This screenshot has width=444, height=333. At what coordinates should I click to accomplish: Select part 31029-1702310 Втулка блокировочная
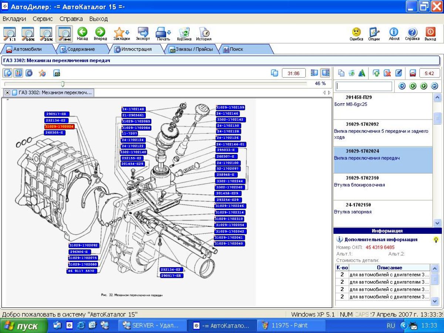(x=383, y=187)
